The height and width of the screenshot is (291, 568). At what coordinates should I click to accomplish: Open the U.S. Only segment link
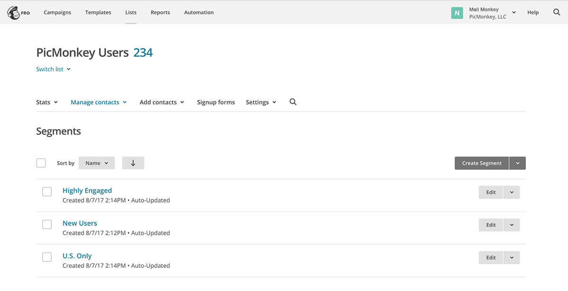pos(77,256)
